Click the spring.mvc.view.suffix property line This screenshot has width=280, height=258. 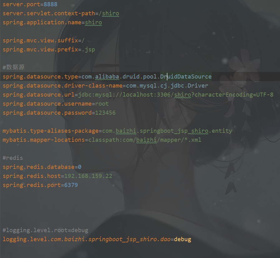(43, 41)
